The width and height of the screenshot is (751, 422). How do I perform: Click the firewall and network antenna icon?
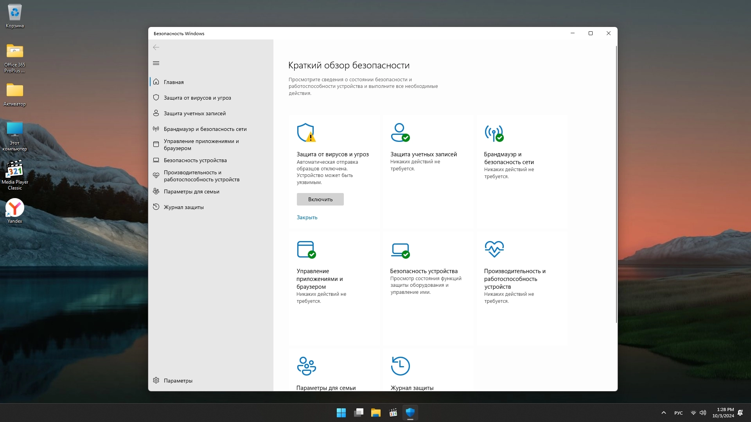click(x=494, y=133)
